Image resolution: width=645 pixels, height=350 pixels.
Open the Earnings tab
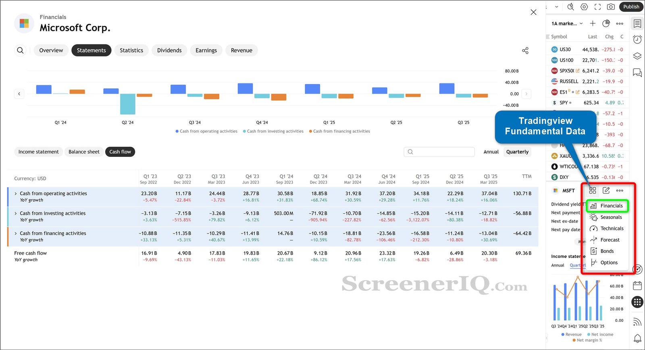click(206, 50)
